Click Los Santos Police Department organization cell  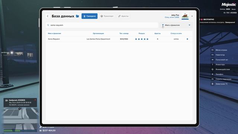[x=98, y=39]
